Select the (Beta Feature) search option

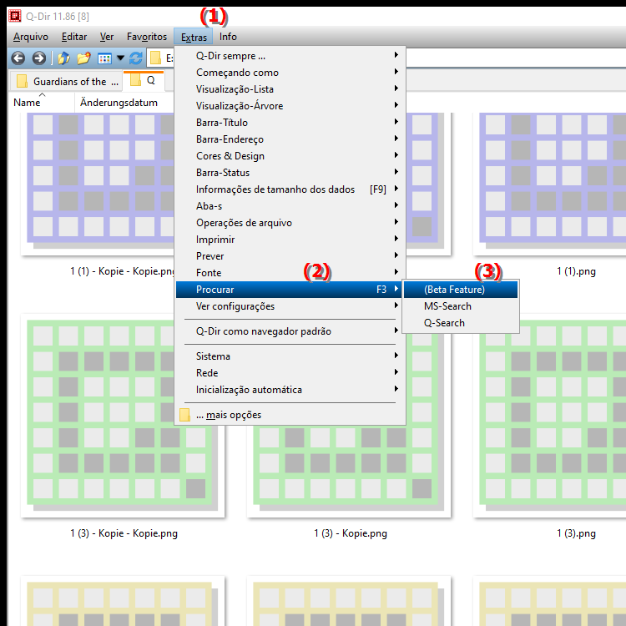pos(461,290)
